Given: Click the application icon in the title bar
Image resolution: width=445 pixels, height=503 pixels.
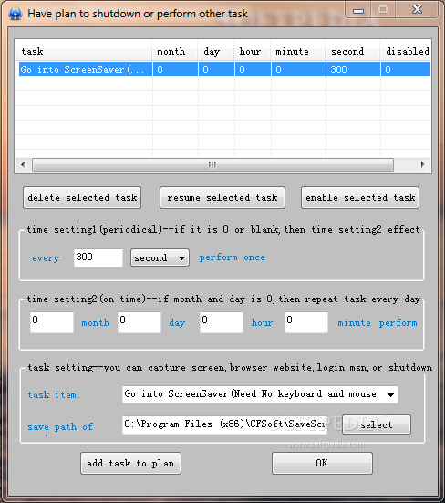Looking at the screenshot, I should click(16, 14).
